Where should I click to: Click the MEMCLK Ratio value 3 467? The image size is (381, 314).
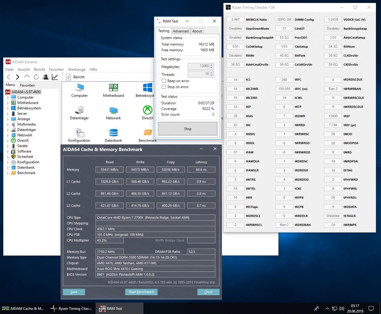click(235, 19)
